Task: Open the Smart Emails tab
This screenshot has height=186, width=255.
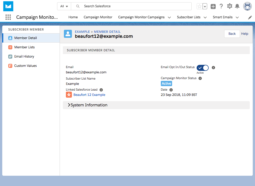Action: [x=223, y=17]
